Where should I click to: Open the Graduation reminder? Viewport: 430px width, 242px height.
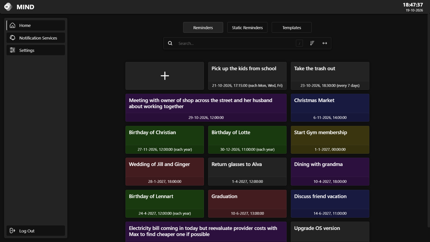(247, 204)
